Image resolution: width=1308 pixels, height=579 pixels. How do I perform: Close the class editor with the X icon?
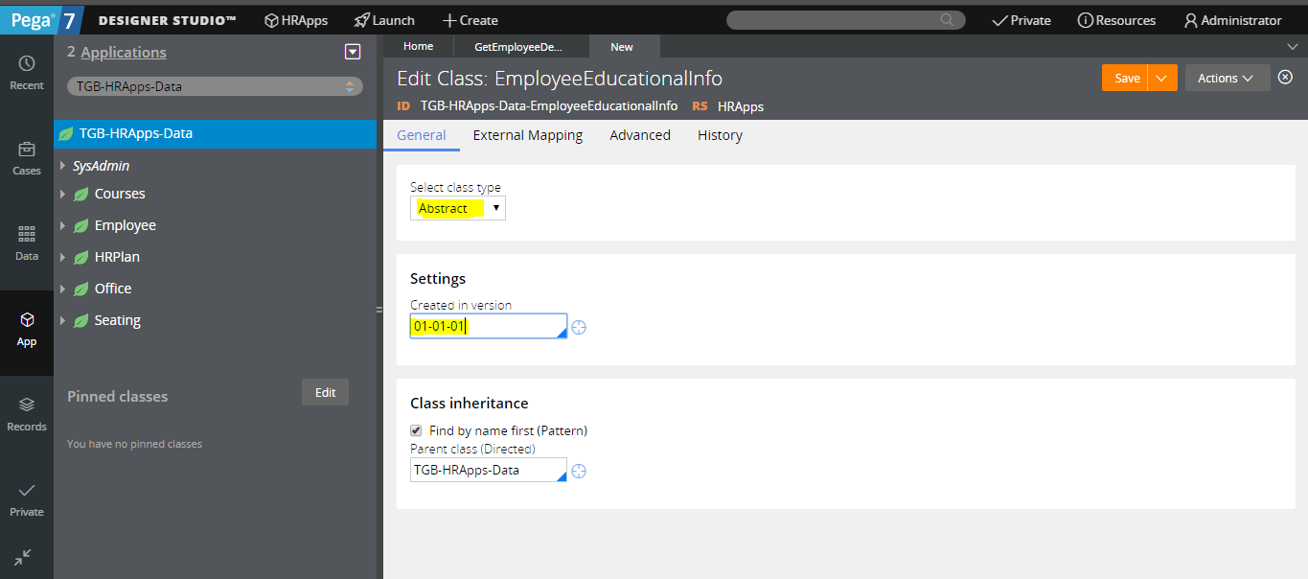click(x=1286, y=78)
